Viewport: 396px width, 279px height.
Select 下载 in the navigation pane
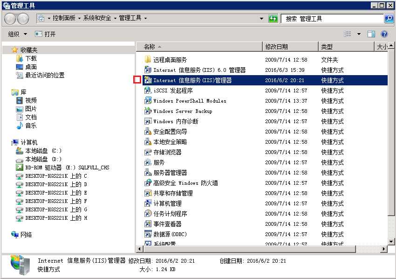pyautogui.click(x=31, y=58)
